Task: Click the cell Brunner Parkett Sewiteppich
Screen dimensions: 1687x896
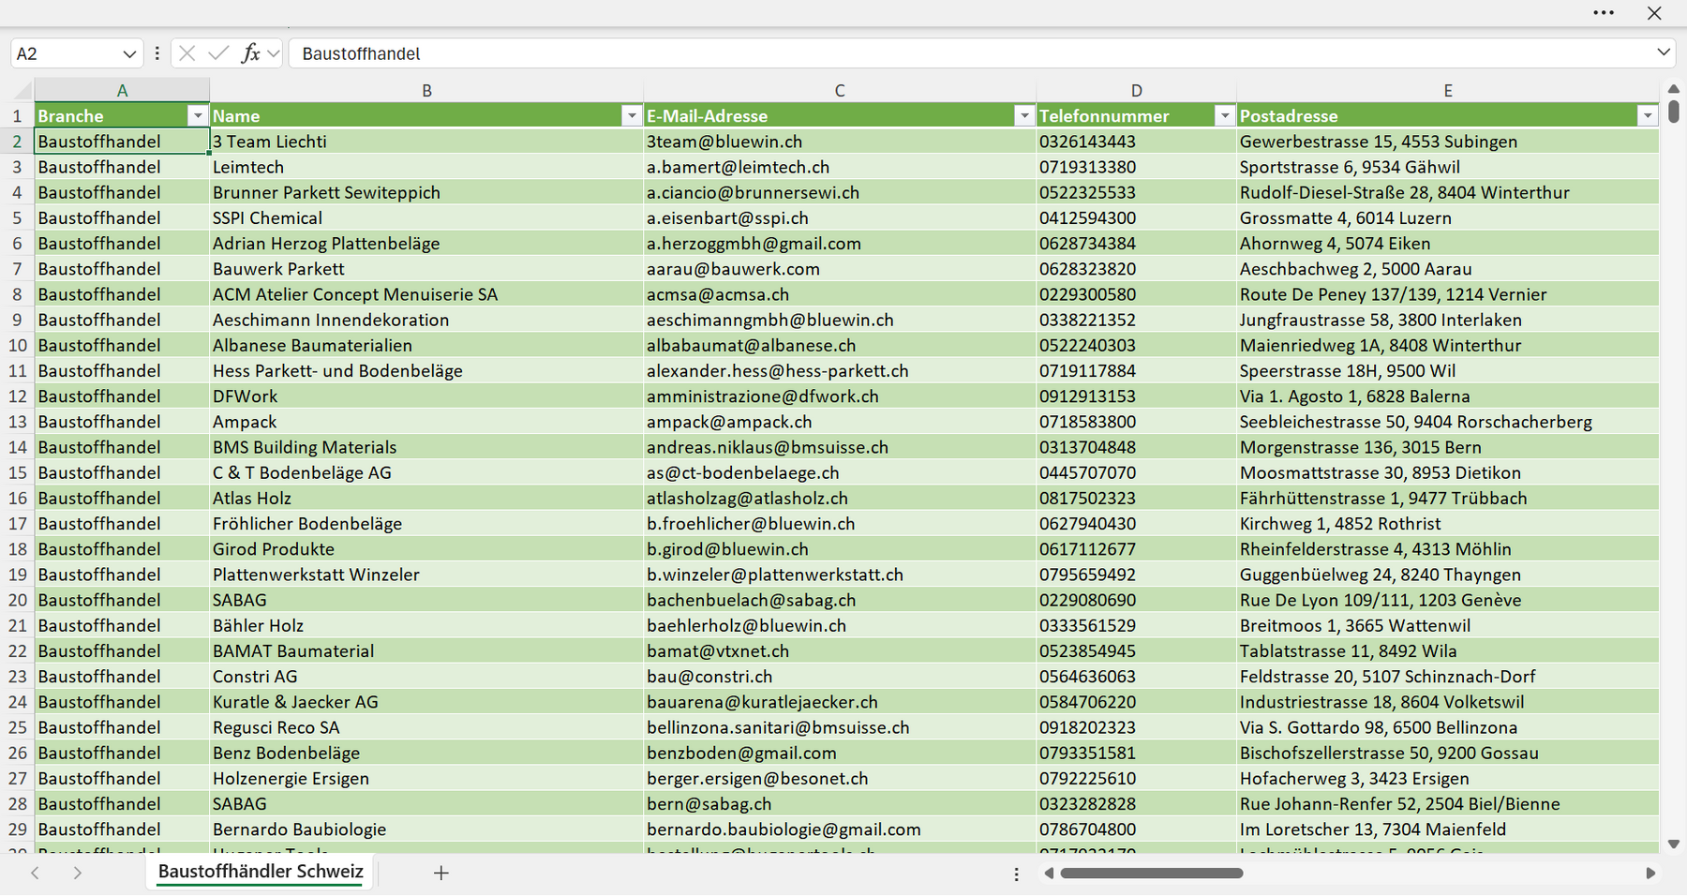Action: click(426, 192)
